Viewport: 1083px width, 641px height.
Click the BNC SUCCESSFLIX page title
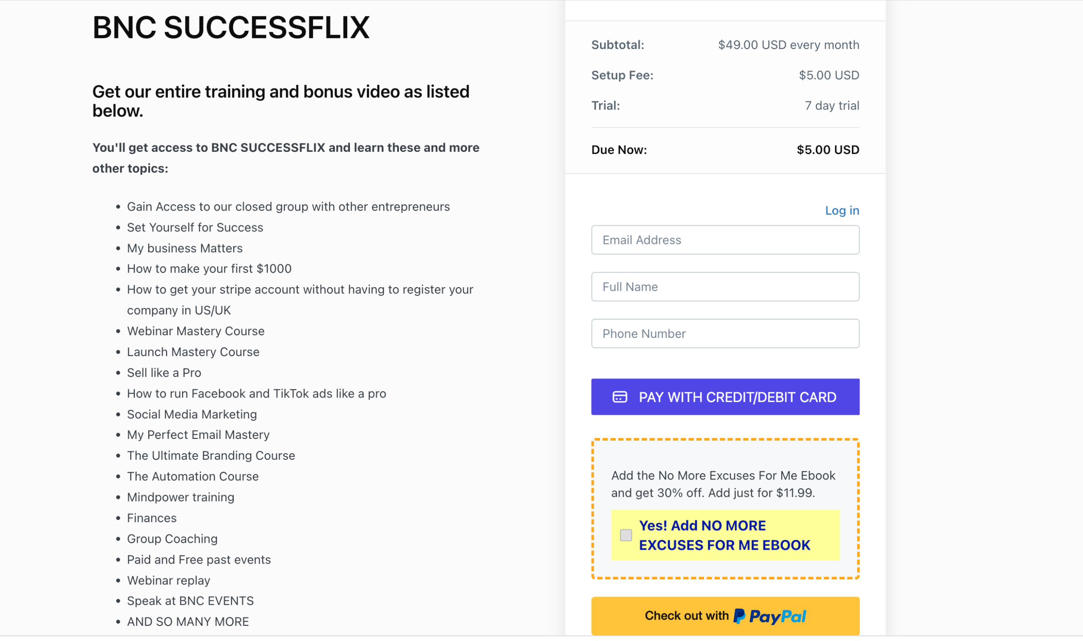tap(231, 28)
